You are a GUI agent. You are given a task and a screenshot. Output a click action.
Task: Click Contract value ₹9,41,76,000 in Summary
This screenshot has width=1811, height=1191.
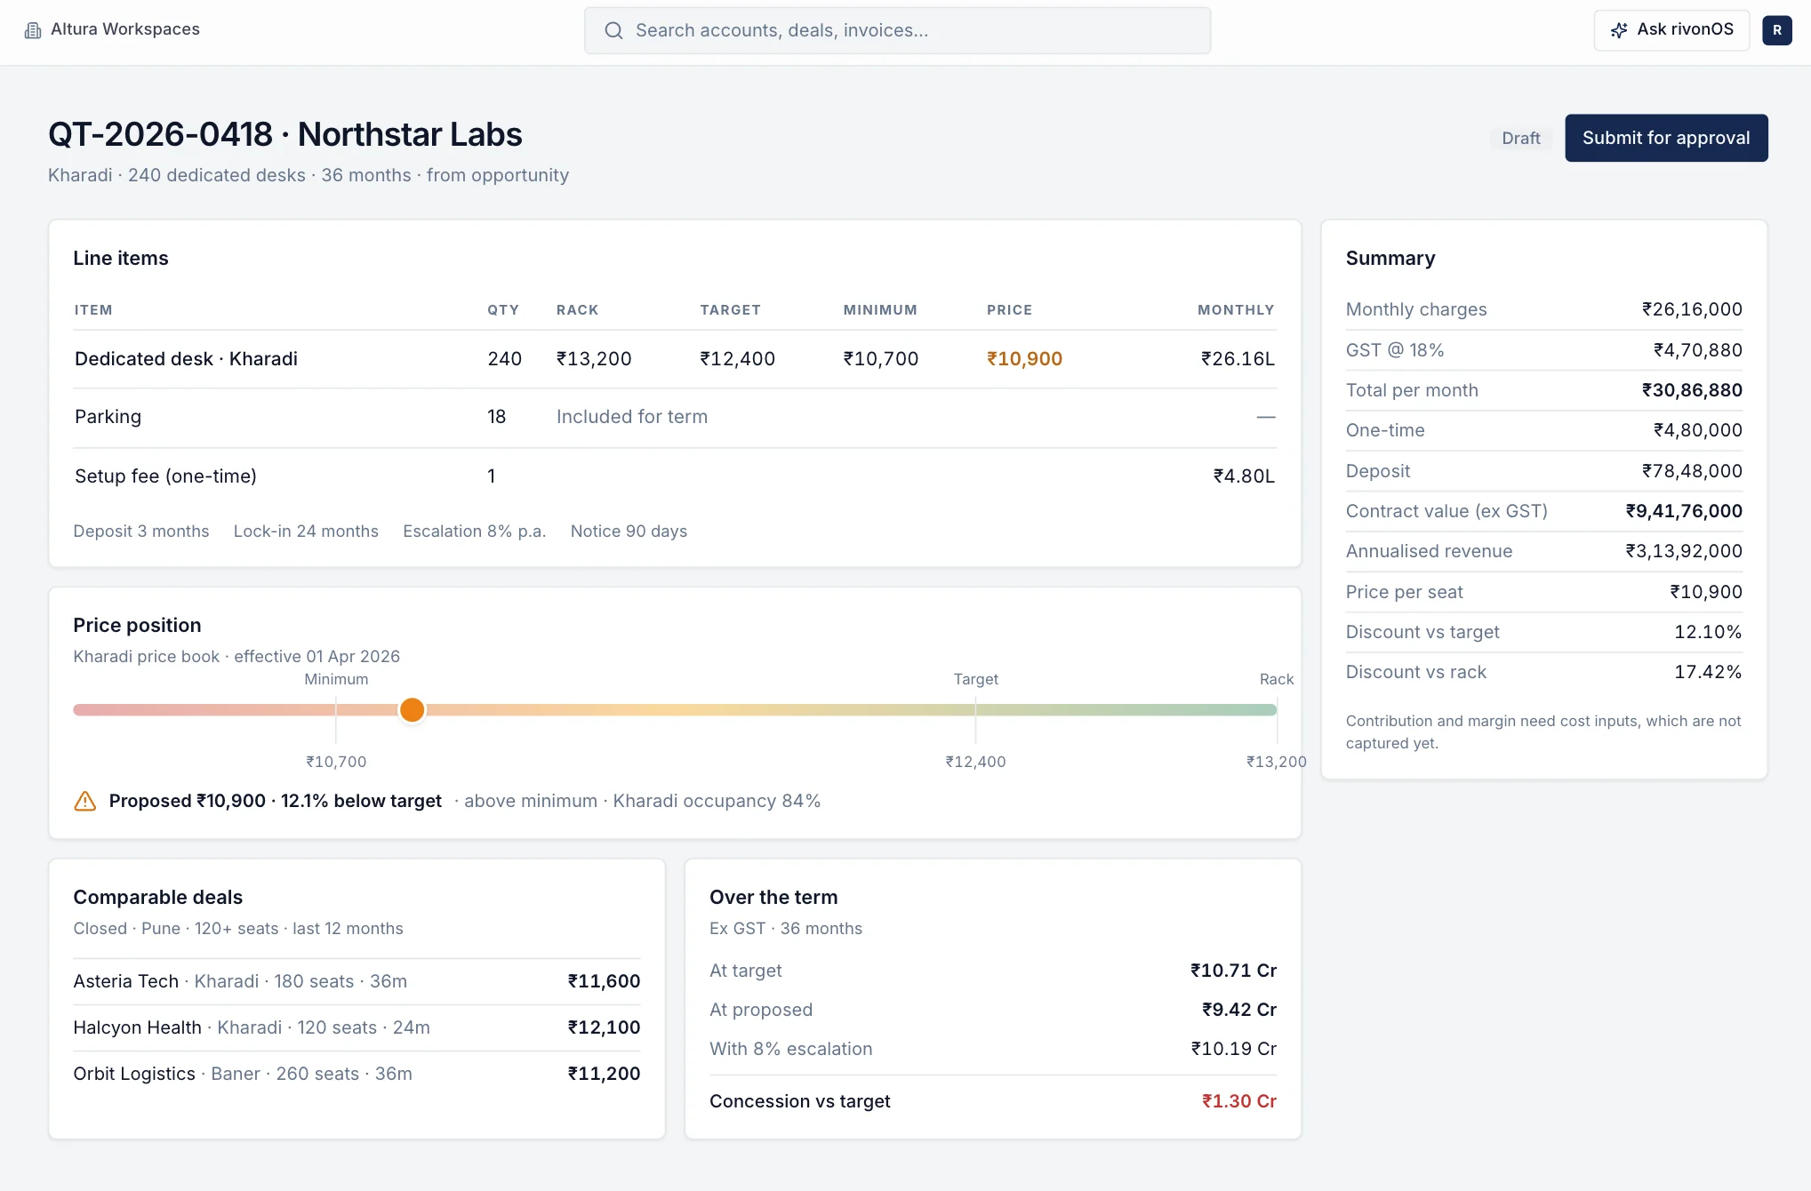coord(1684,511)
